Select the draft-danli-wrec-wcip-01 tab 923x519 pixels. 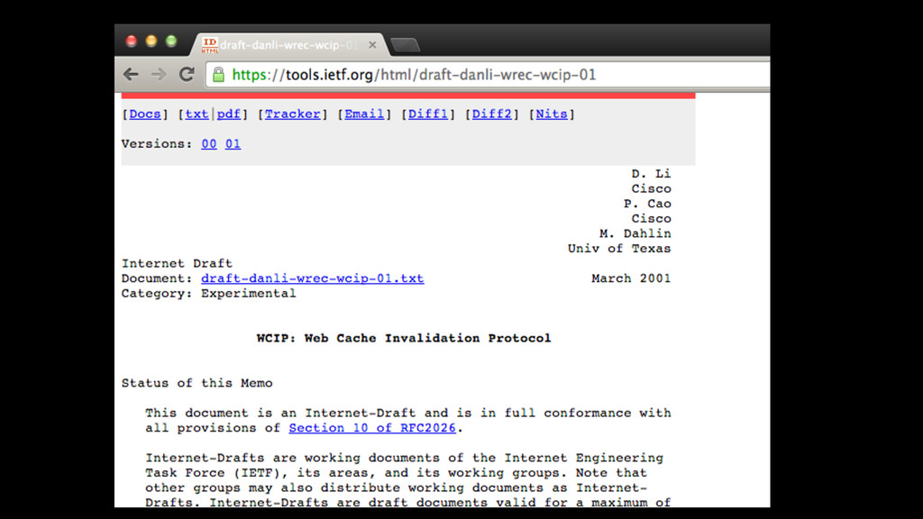288,45
